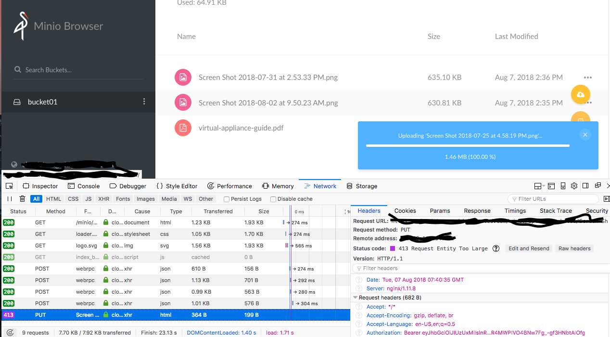Switch to the Inspector tab
The image size is (610, 337).
pyautogui.click(x=39, y=186)
